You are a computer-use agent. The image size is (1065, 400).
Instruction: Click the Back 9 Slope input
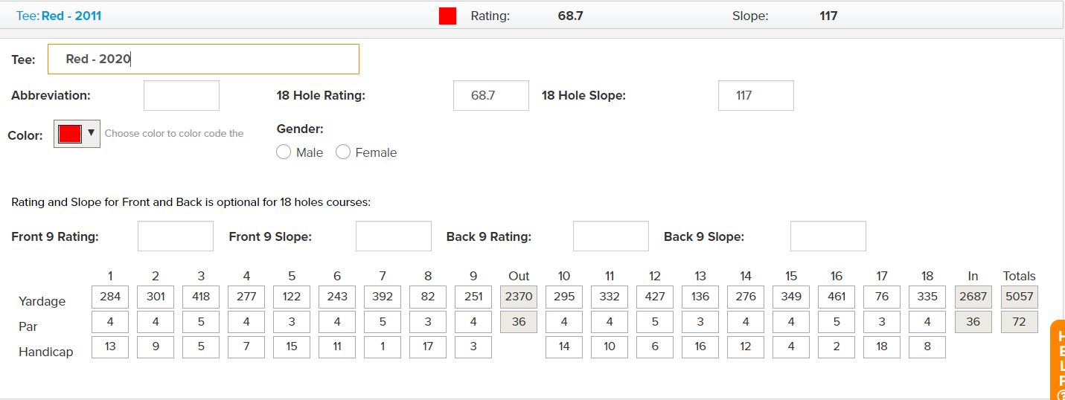click(828, 236)
